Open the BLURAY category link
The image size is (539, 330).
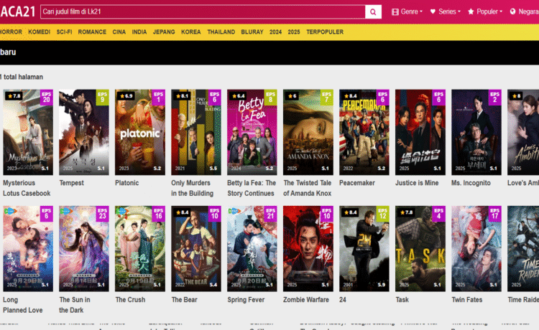tap(252, 32)
